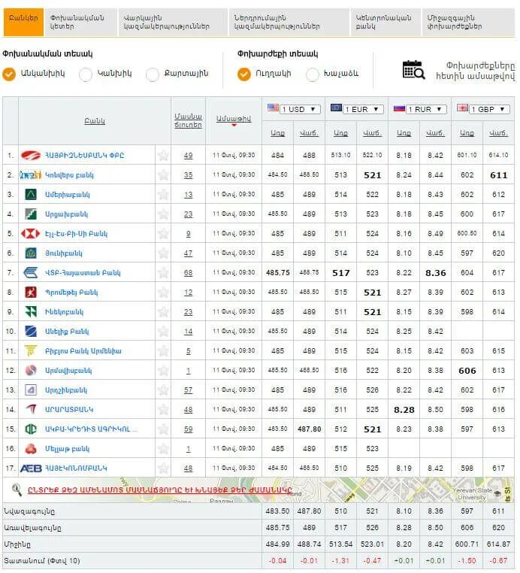Click the star beside Արցախբանկ
Image resolution: width=520 pixels, height=573 pixels.
[x=163, y=214]
